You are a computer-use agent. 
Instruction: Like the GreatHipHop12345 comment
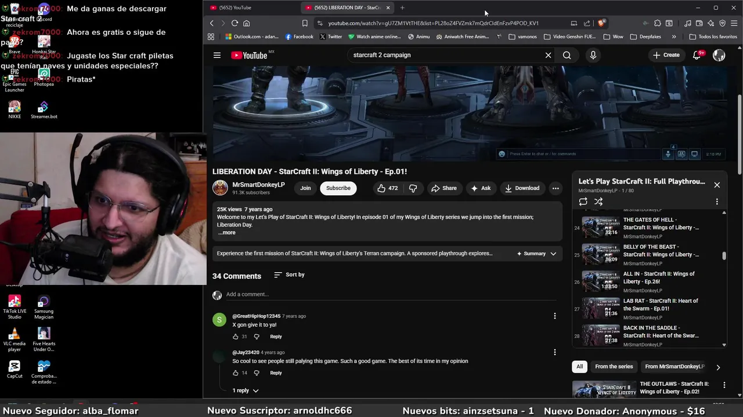point(236,336)
